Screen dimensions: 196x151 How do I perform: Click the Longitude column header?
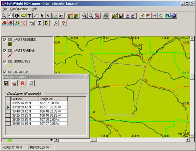[x=53, y=99]
